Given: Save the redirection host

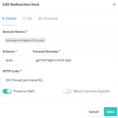Looking at the screenshot, I should (110, 112).
